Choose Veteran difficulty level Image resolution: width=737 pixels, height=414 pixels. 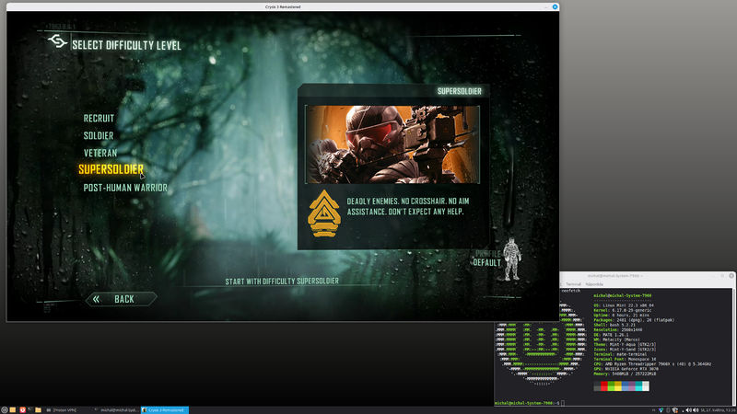point(100,153)
